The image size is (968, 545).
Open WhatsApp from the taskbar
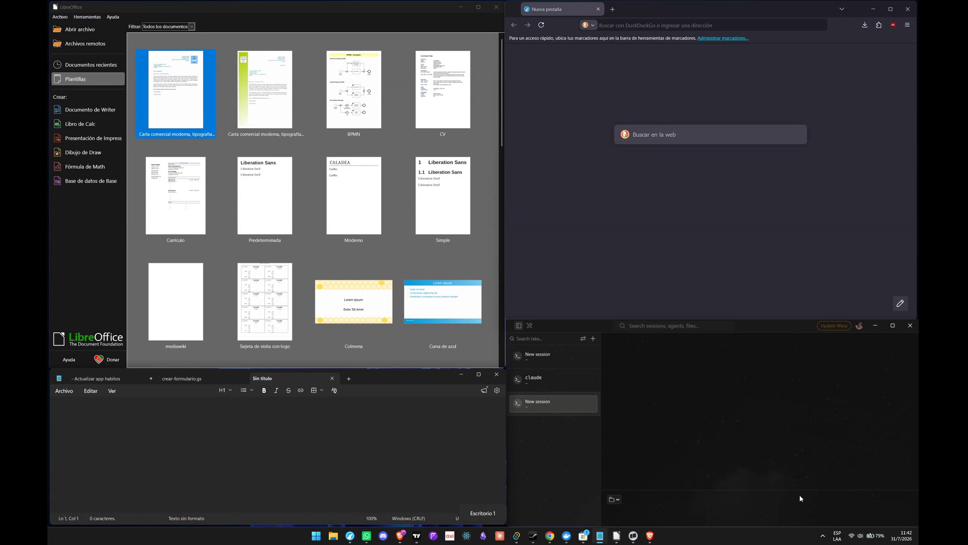[x=367, y=536]
